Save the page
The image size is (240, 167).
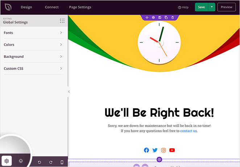tap(202, 7)
